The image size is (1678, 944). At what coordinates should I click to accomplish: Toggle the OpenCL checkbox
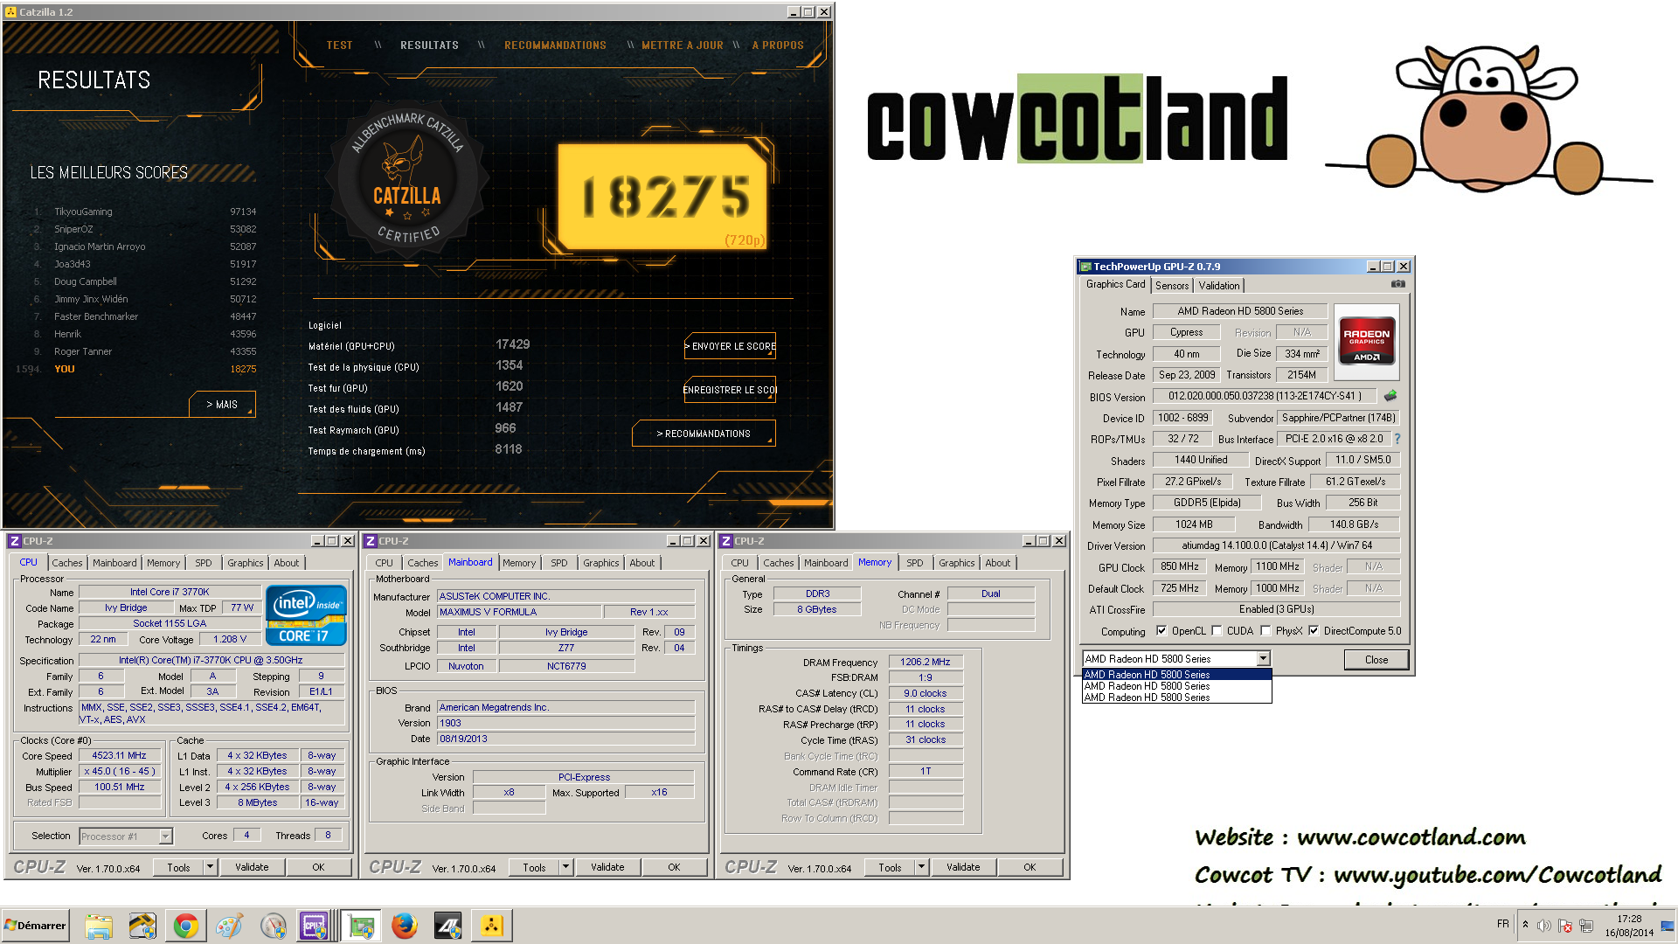coord(1161,630)
